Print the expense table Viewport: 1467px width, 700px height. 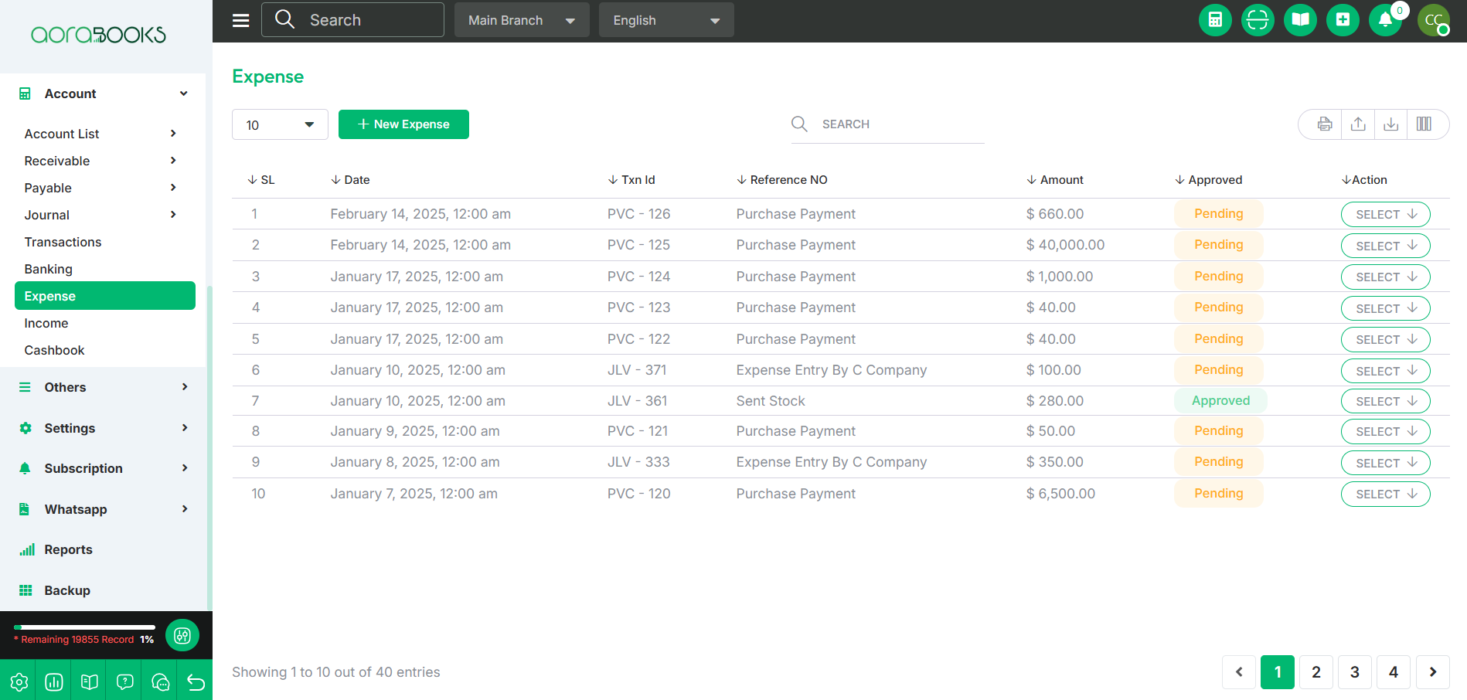[x=1325, y=124]
